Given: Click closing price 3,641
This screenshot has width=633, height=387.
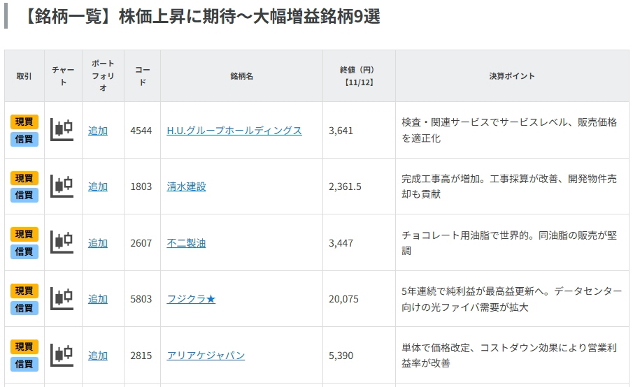Looking at the screenshot, I should [x=341, y=131].
